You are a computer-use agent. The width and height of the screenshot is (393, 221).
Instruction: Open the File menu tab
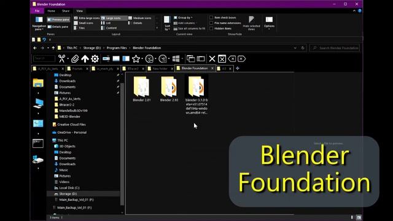37,11
